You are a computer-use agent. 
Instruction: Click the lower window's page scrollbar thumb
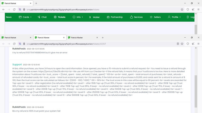click(x=196, y=91)
